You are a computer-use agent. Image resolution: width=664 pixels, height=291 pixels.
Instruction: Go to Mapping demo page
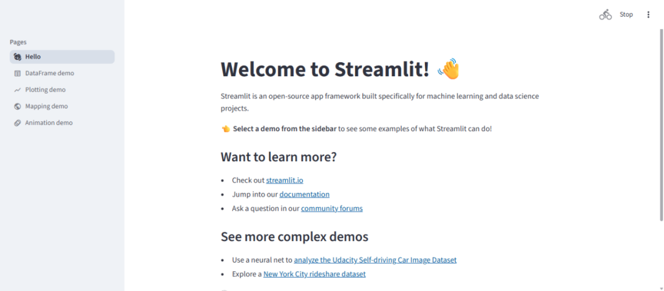pyautogui.click(x=62, y=106)
